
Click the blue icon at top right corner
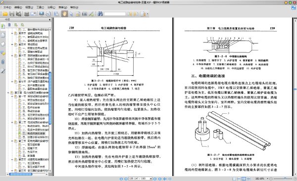point(294,7)
